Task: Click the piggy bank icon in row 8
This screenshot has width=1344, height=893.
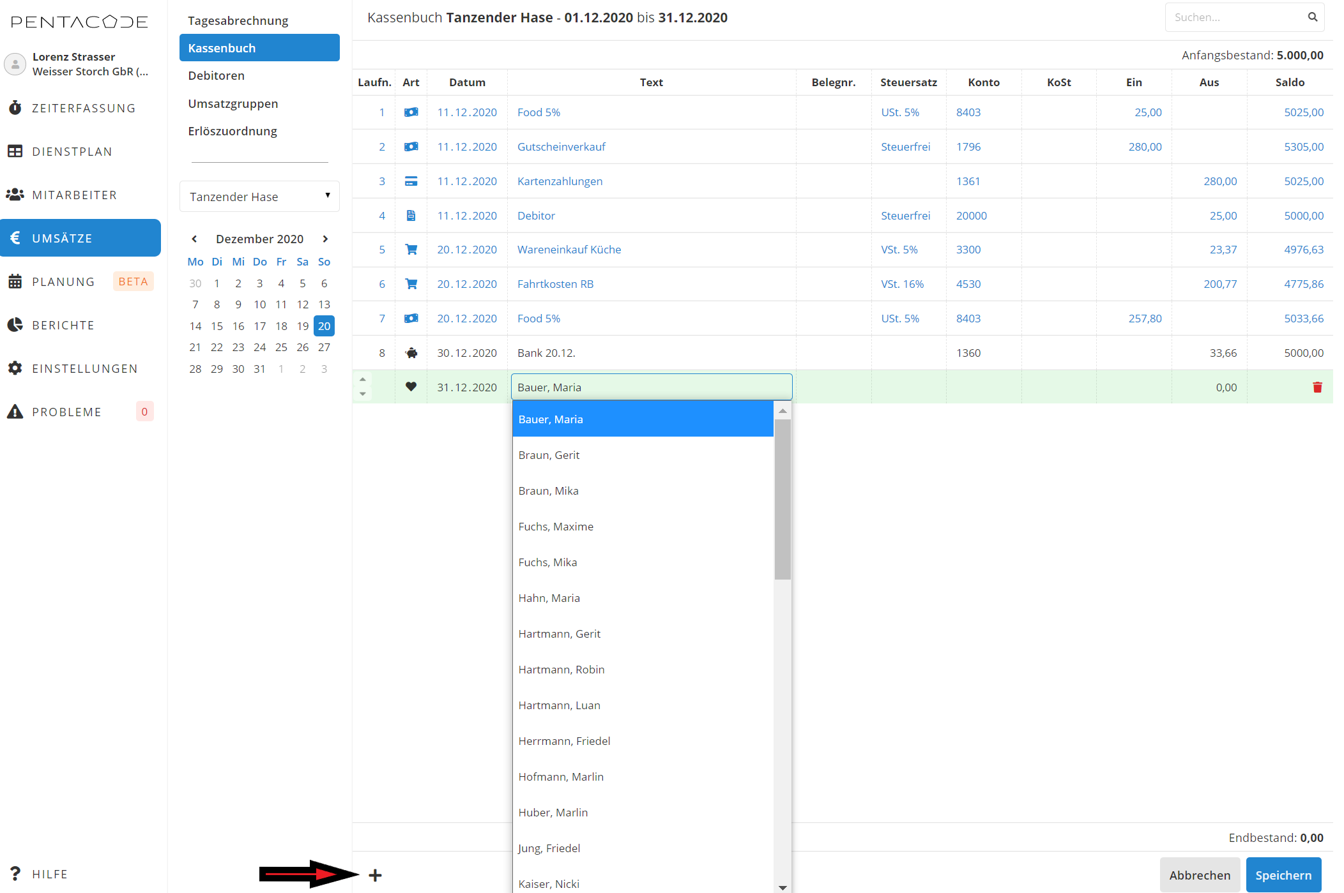Action: 411,353
